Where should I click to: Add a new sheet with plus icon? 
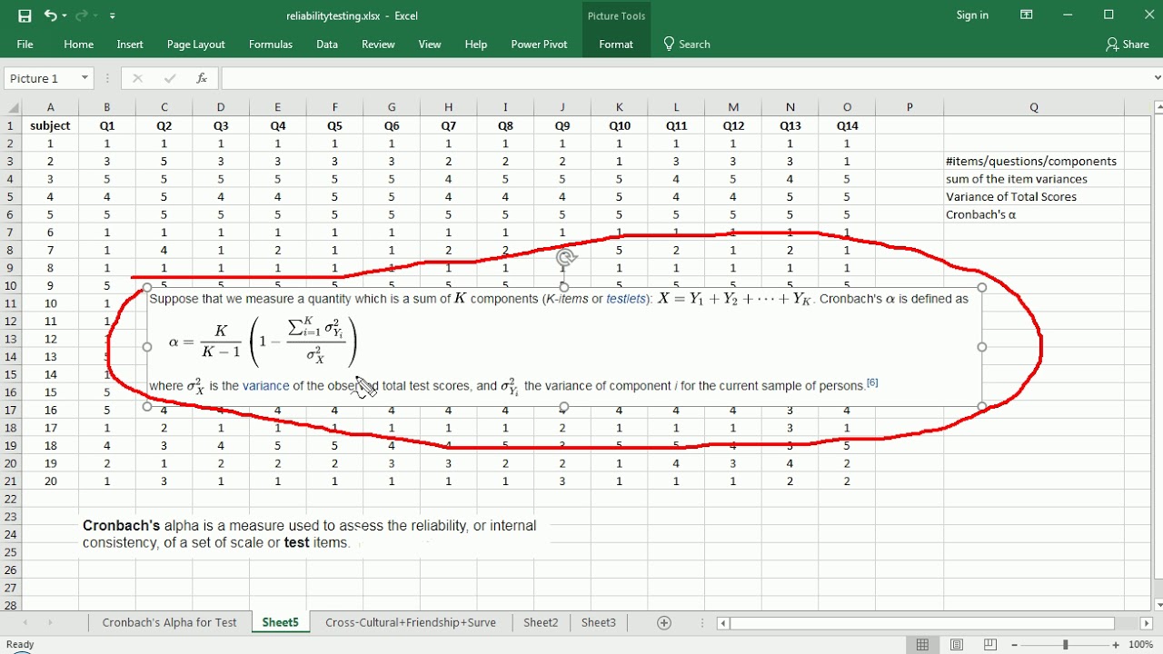click(x=664, y=622)
